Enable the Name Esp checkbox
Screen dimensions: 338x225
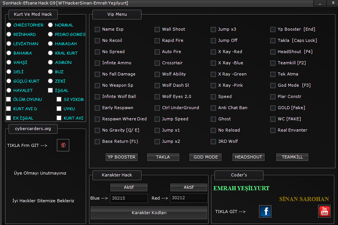tap(97, 29)
